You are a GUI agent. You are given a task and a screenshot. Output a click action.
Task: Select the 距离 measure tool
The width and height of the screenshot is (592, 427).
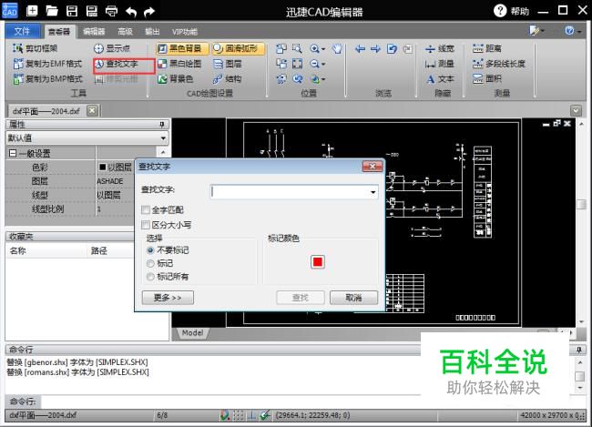pyautogui.click(x=487, y=48)
